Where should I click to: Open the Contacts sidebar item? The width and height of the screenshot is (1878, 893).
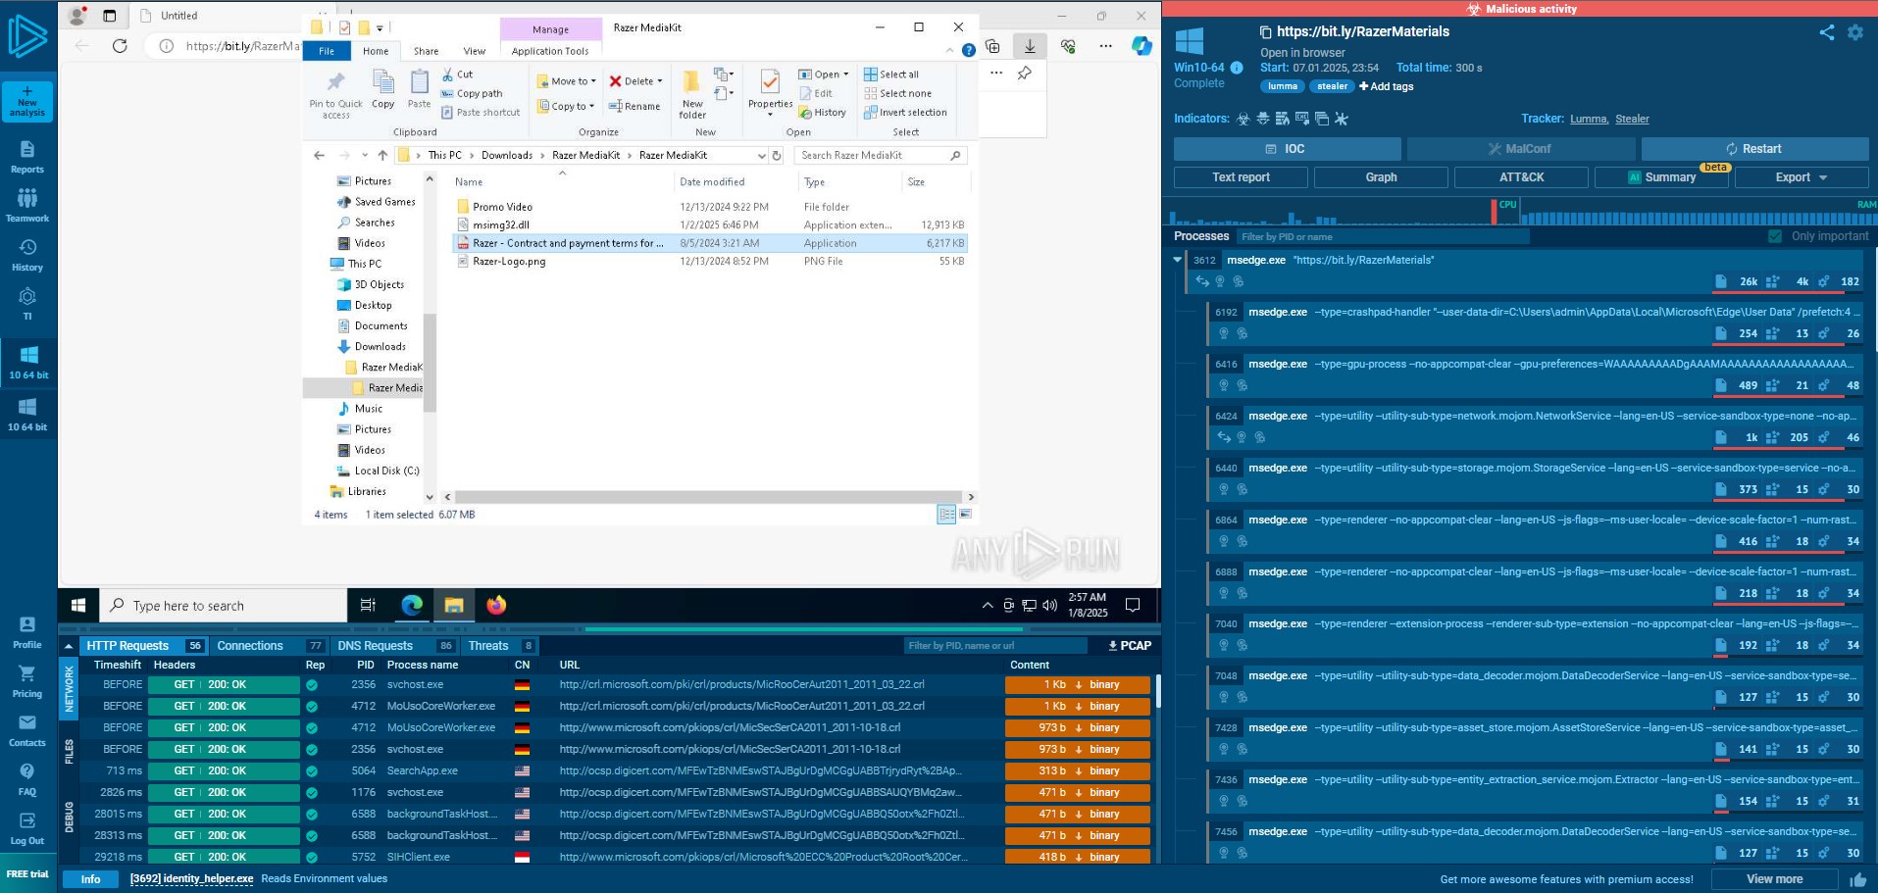click(27, 730)
